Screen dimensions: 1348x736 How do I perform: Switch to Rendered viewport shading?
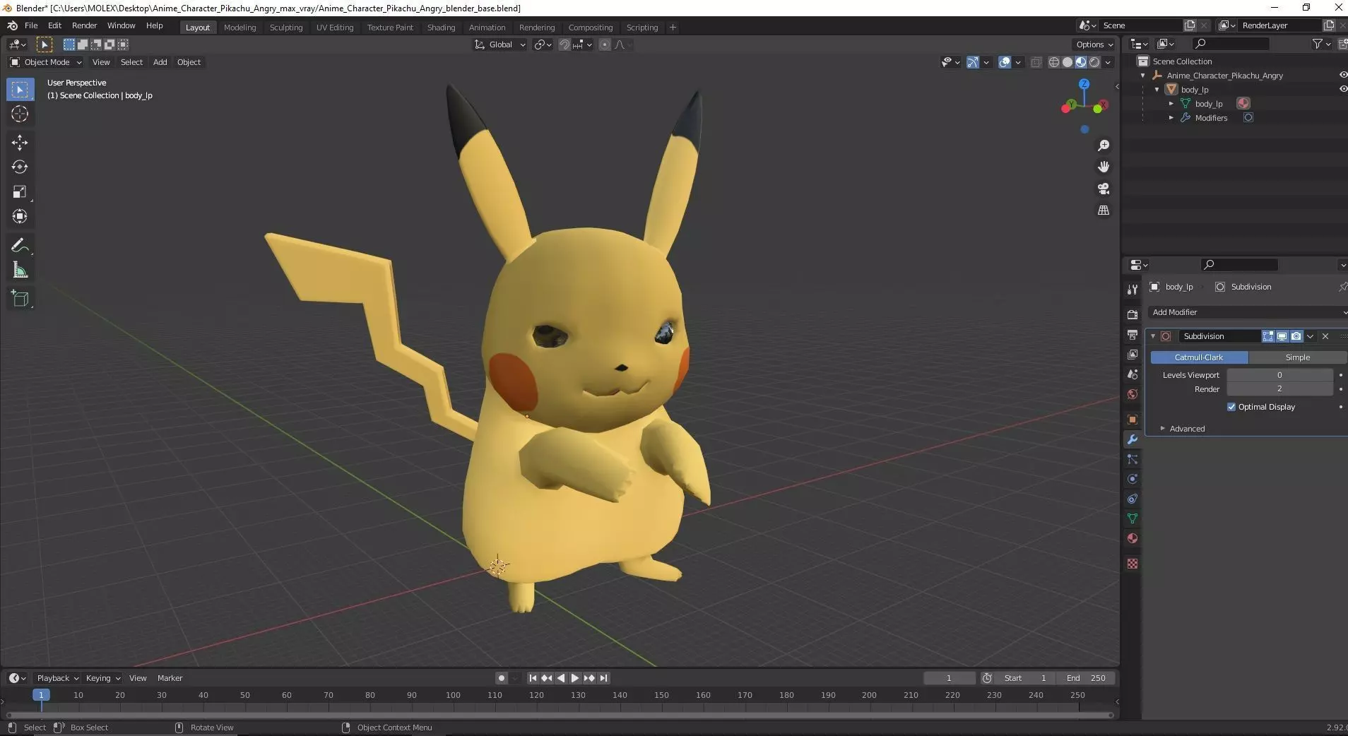(1094, 62)
